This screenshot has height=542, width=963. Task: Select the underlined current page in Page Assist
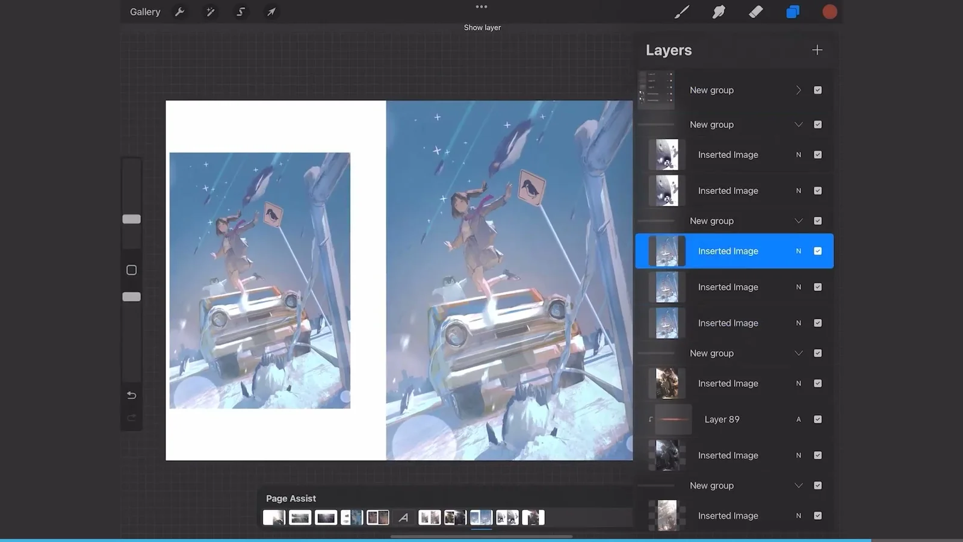(x=481, y=517)
